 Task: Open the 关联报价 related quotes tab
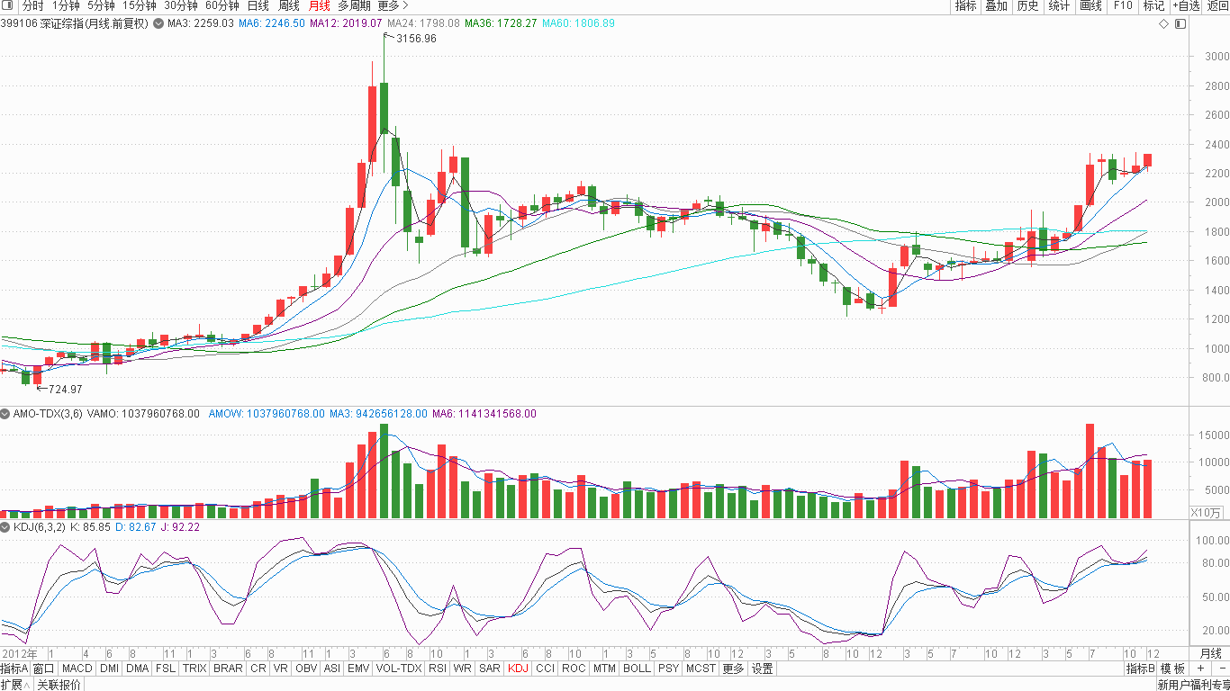pos(59,685)
